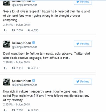
Task: Open Salman Khan name on second tweet
Action: point(21,43)
